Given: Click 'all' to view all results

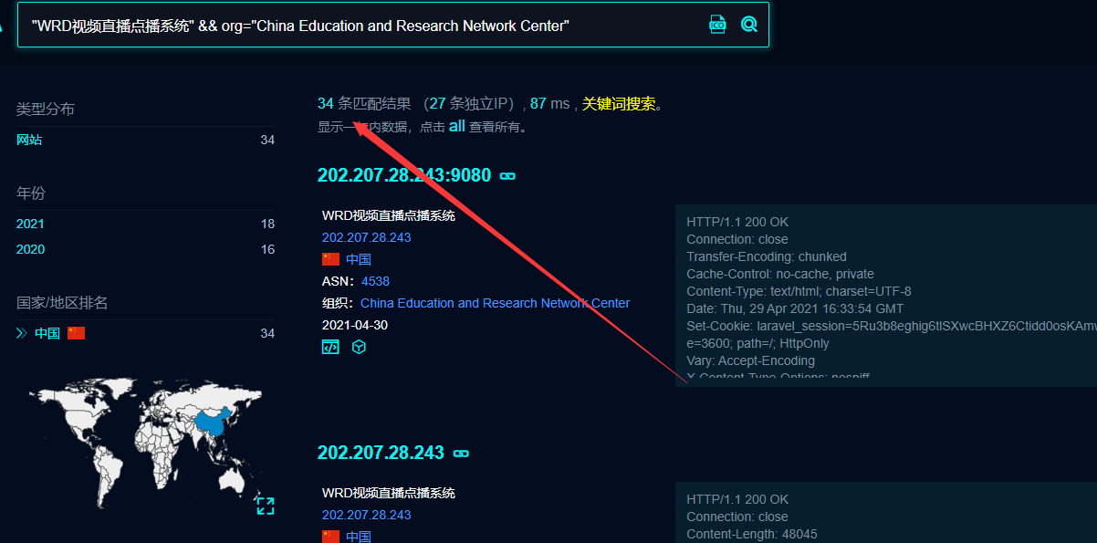Looking at the screenshot, I should tap(457, 126).
